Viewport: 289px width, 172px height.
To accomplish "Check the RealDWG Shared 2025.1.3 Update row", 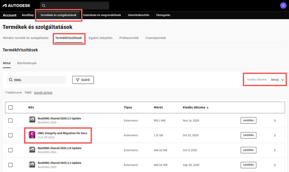I will (x=11, y=165).
